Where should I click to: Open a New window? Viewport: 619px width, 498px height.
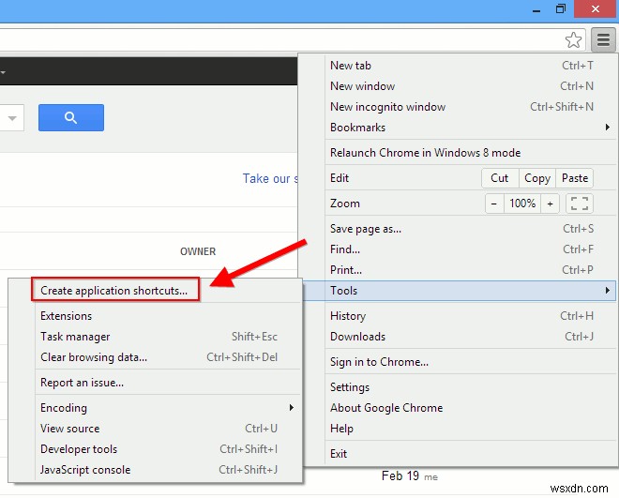click(470, 86)
